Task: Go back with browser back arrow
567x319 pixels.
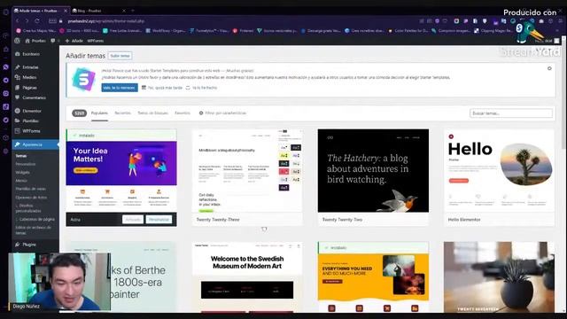Action: pos(17,21)
